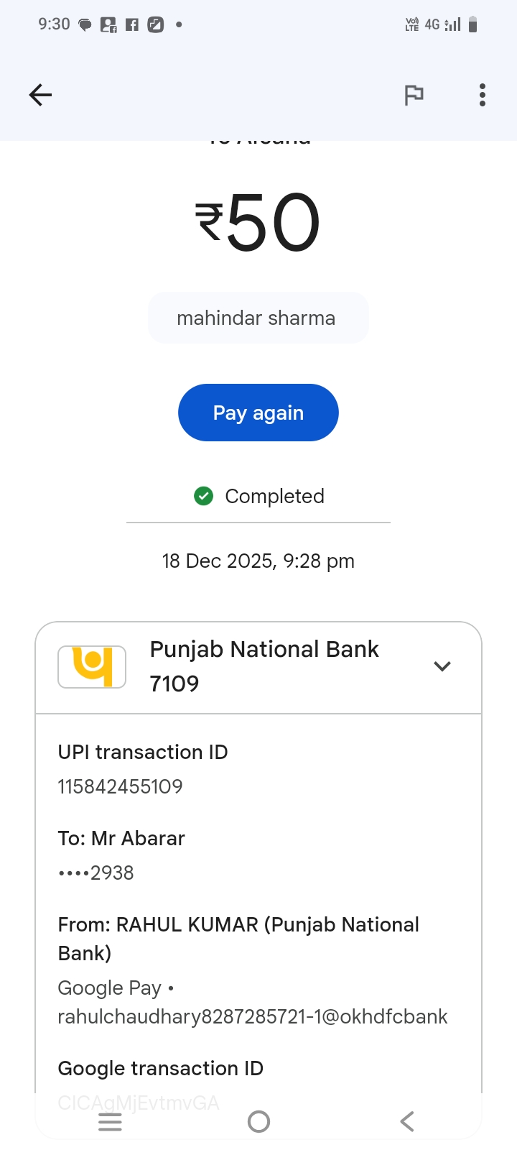
Task: Tap the Punjab National Bank logo
Action: 92,667
